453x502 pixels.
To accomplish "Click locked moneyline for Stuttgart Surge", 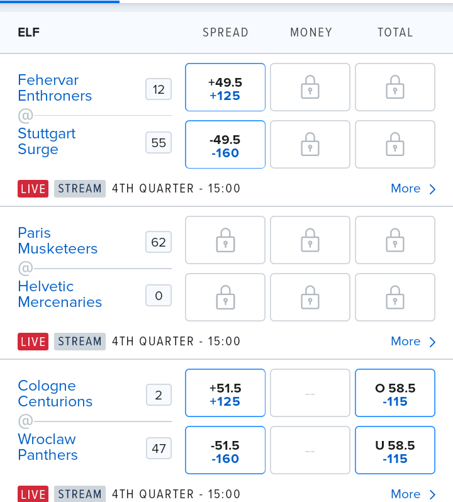I will 310,145.
